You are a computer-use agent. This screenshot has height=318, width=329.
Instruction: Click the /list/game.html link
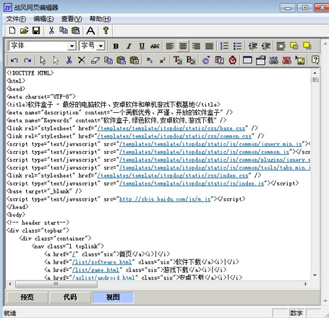(x=96, y=270)
